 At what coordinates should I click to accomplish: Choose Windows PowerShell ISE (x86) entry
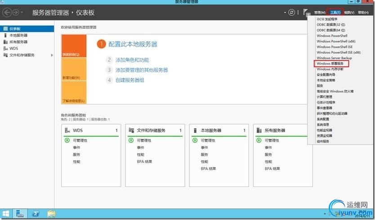(339, 52)
